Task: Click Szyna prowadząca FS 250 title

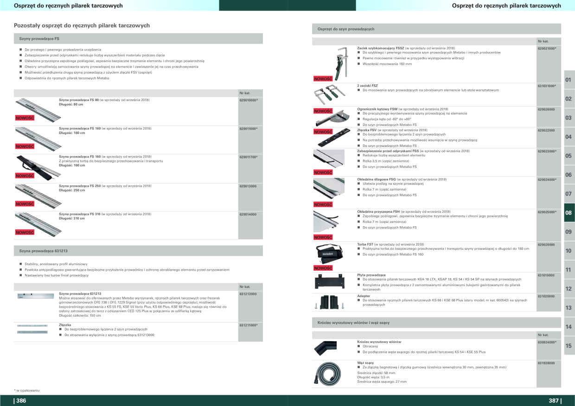Action: point(79,186)
